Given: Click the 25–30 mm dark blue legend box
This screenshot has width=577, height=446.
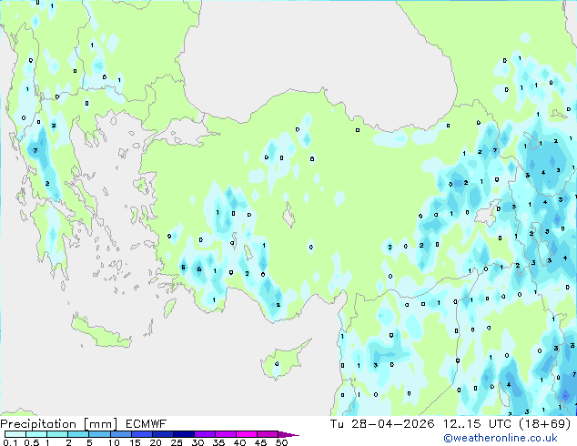Looking at the screenshot, I should pyautogui.click(x=184, y=434).
